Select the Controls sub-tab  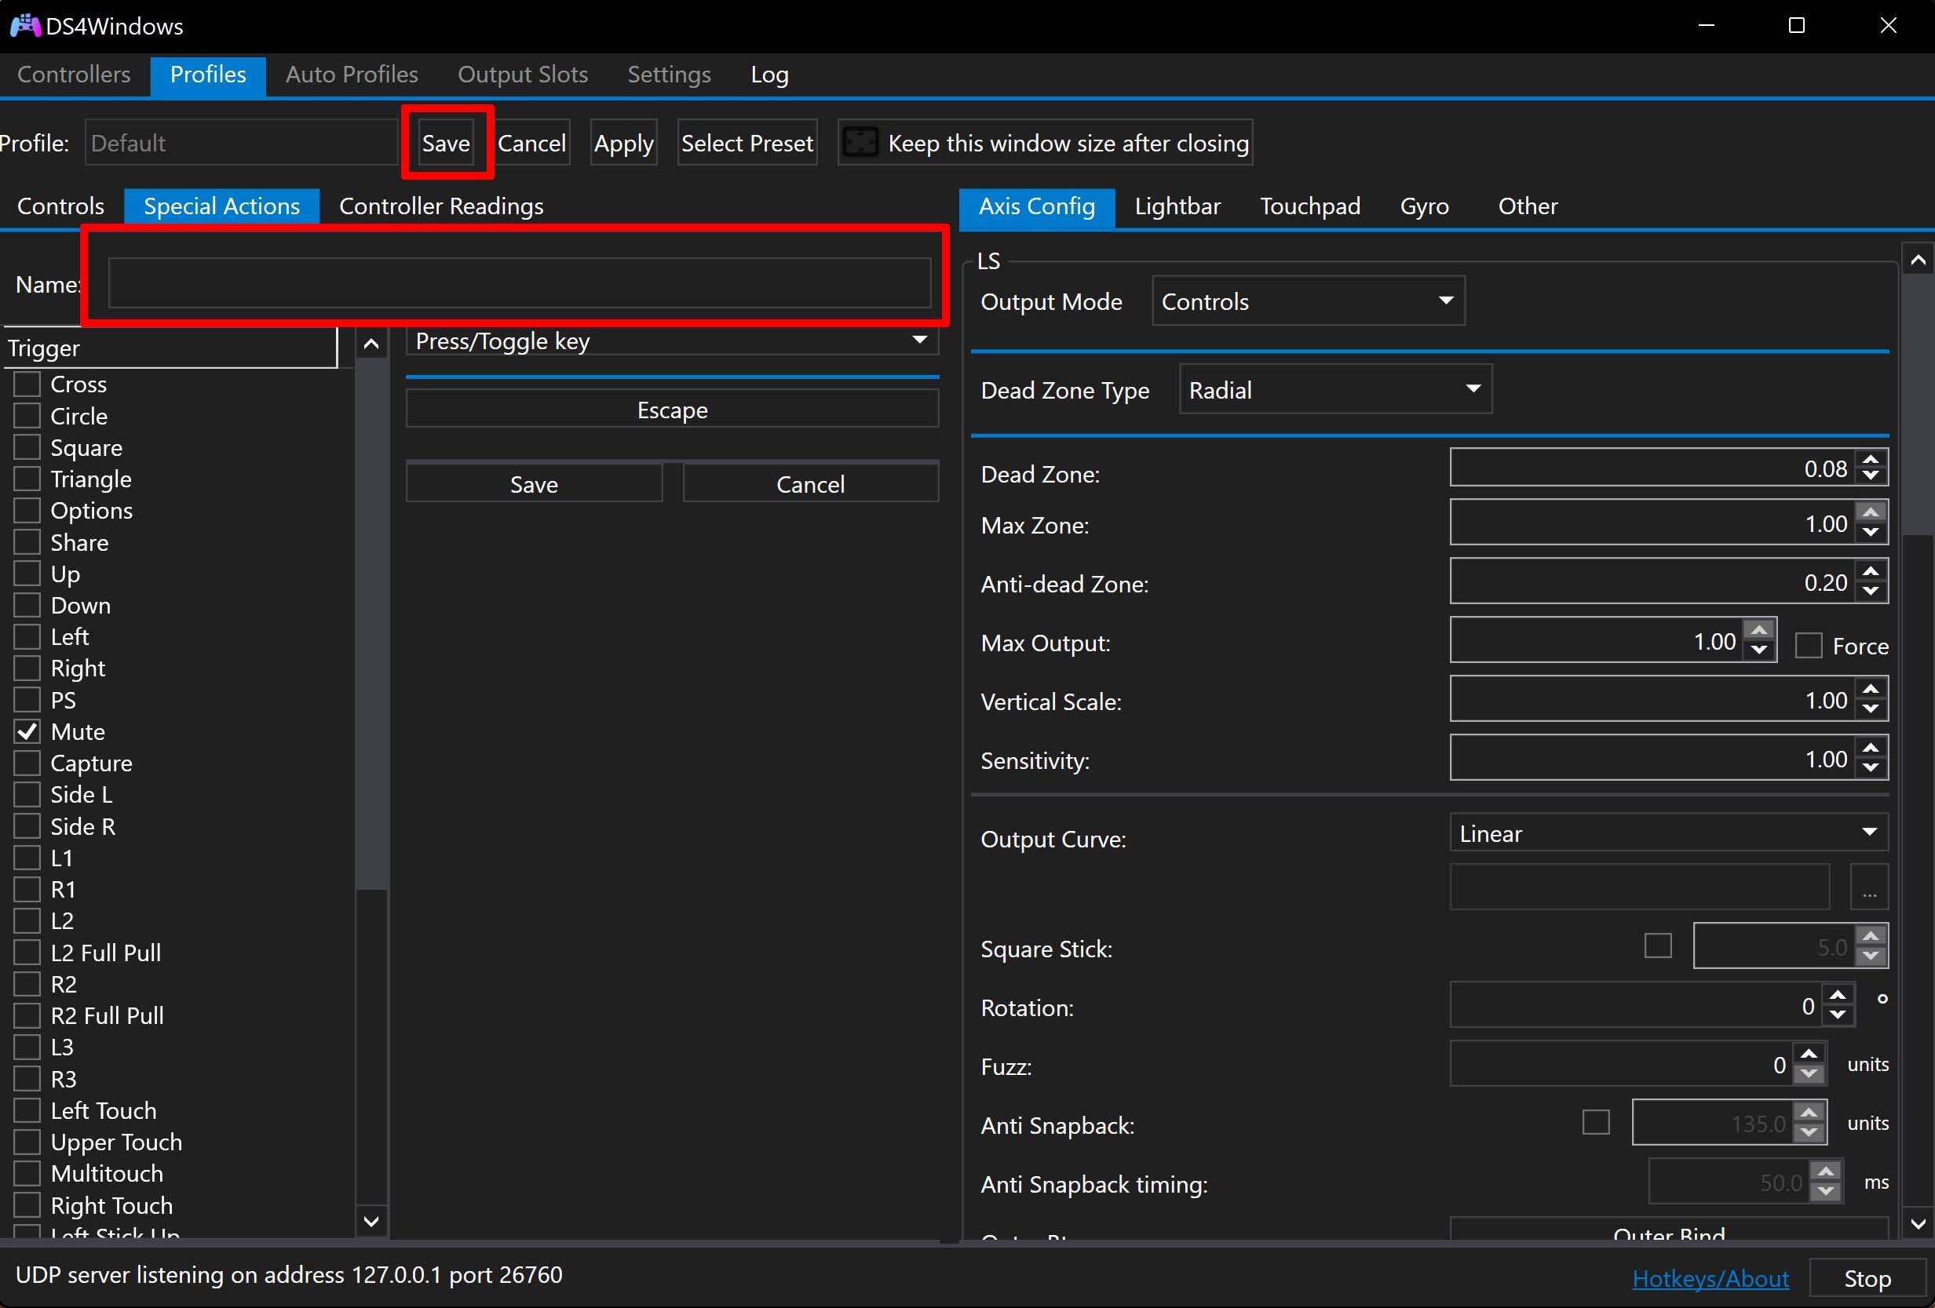[x=60, y=206]
